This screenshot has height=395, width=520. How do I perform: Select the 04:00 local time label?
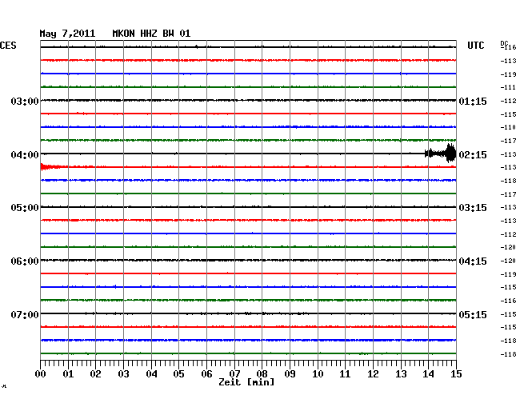[x=25, y=155]
